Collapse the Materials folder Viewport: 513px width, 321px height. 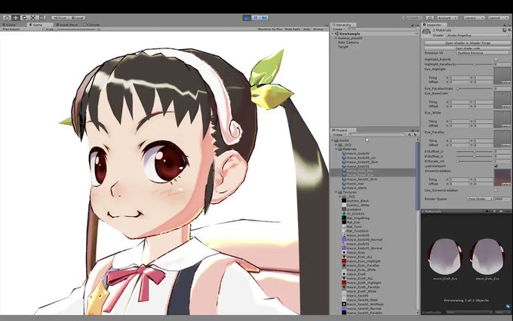tap(336, 149)
